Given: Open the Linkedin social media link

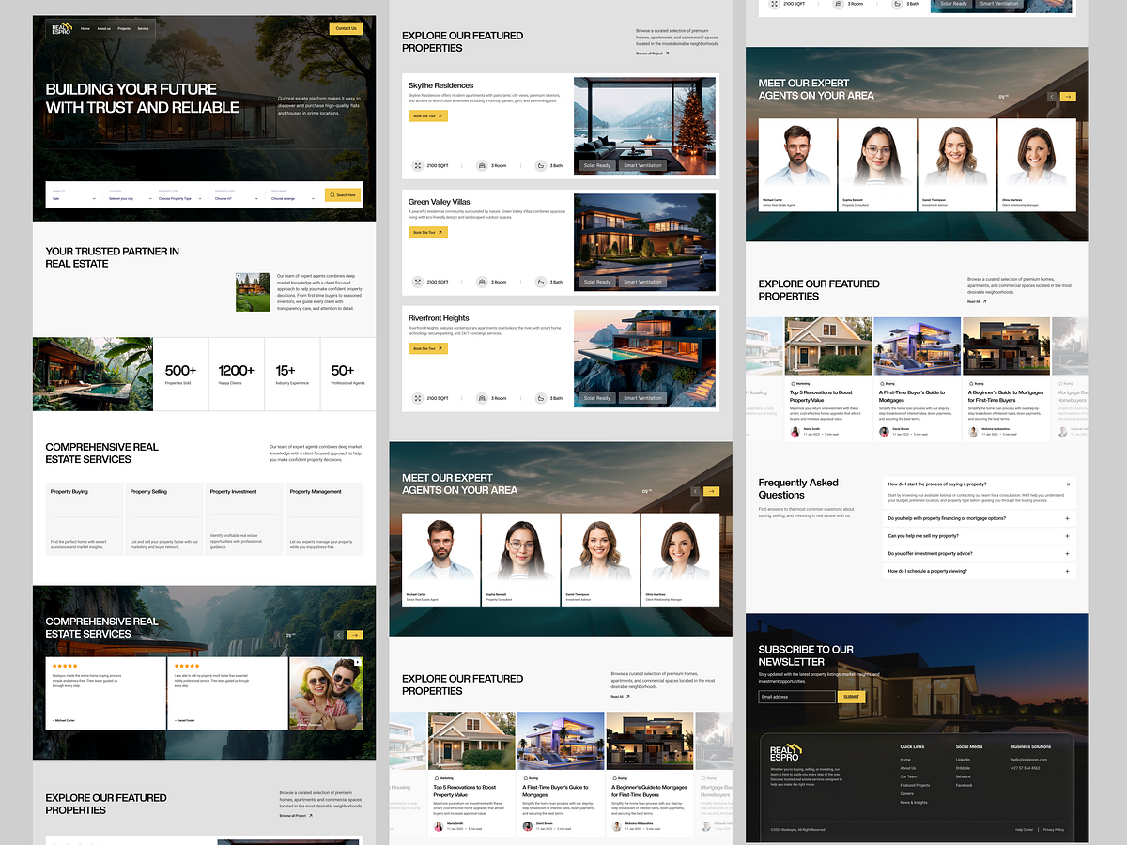Looking at the screenshot, I should (963, 759).
